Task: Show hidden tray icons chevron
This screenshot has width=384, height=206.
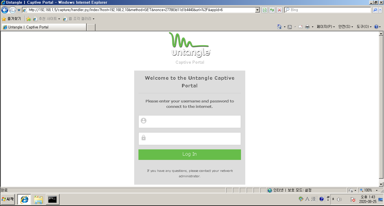Action: point(333,199)
